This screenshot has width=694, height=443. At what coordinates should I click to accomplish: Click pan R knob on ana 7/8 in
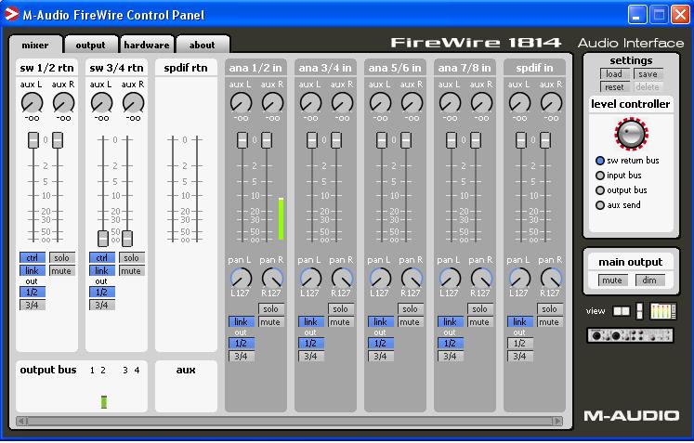coord(481,279)
